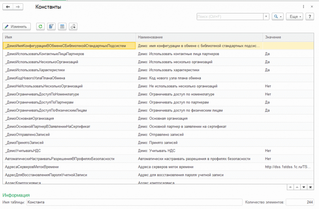Click the window-with-target toolbar icon
319x209 pixels.
(62, 27)
